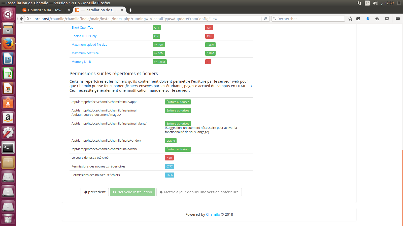
Task: Open network connections indicator in top panel
Action: tap(359, 3)
